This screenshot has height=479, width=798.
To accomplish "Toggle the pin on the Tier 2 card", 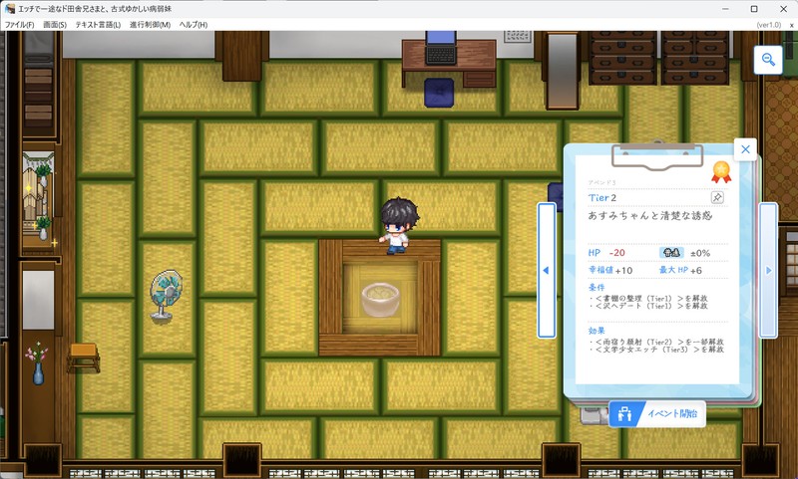I will [x=717, y=198].
